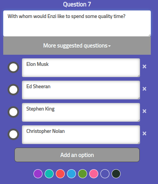Remove the Ed Sheeran option
Screen dimensions: 158x184
coord(144,89)
